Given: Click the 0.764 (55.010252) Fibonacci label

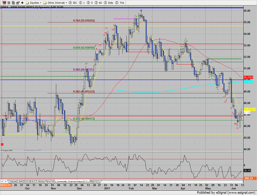Looking at the screenshot, I should 84,21.
